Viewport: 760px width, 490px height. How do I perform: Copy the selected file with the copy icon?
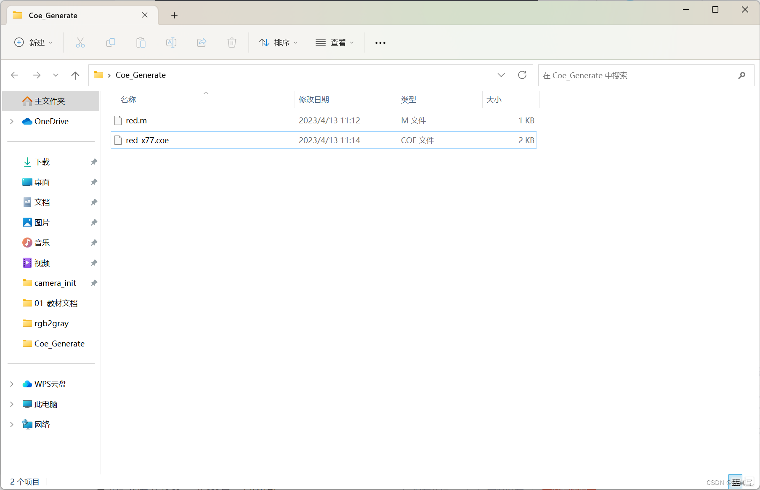coord(111,43)
